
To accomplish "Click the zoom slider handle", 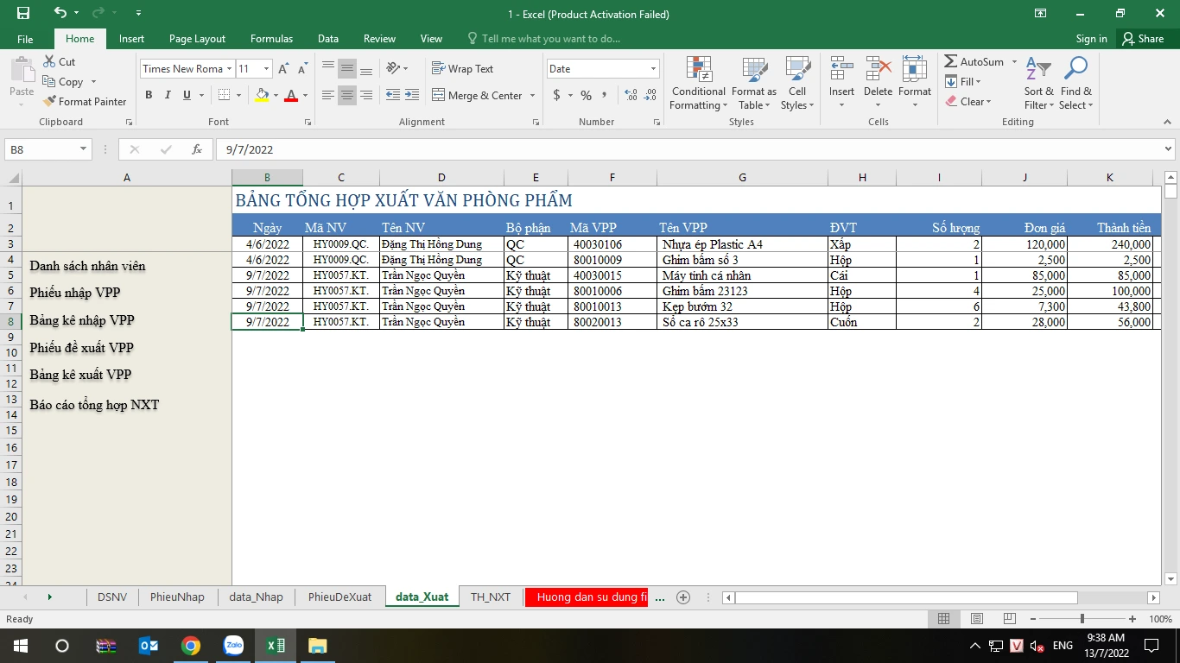I will click(1082, 619).
